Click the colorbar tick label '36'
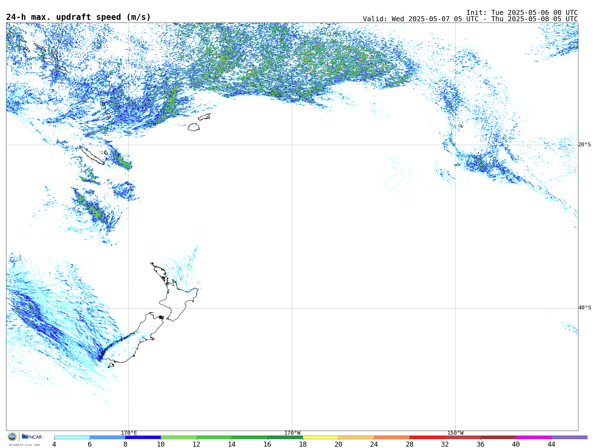The height and width of the screenshot is (448, 596). coord(481,444)
